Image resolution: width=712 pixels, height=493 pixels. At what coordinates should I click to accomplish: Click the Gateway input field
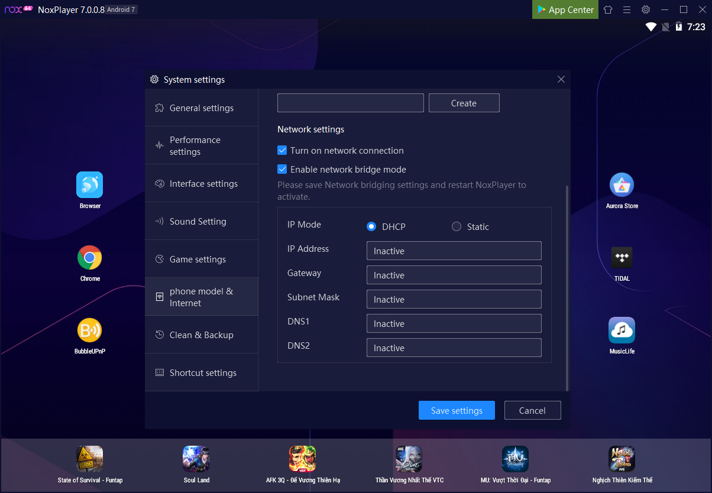[x=454, y=275]
